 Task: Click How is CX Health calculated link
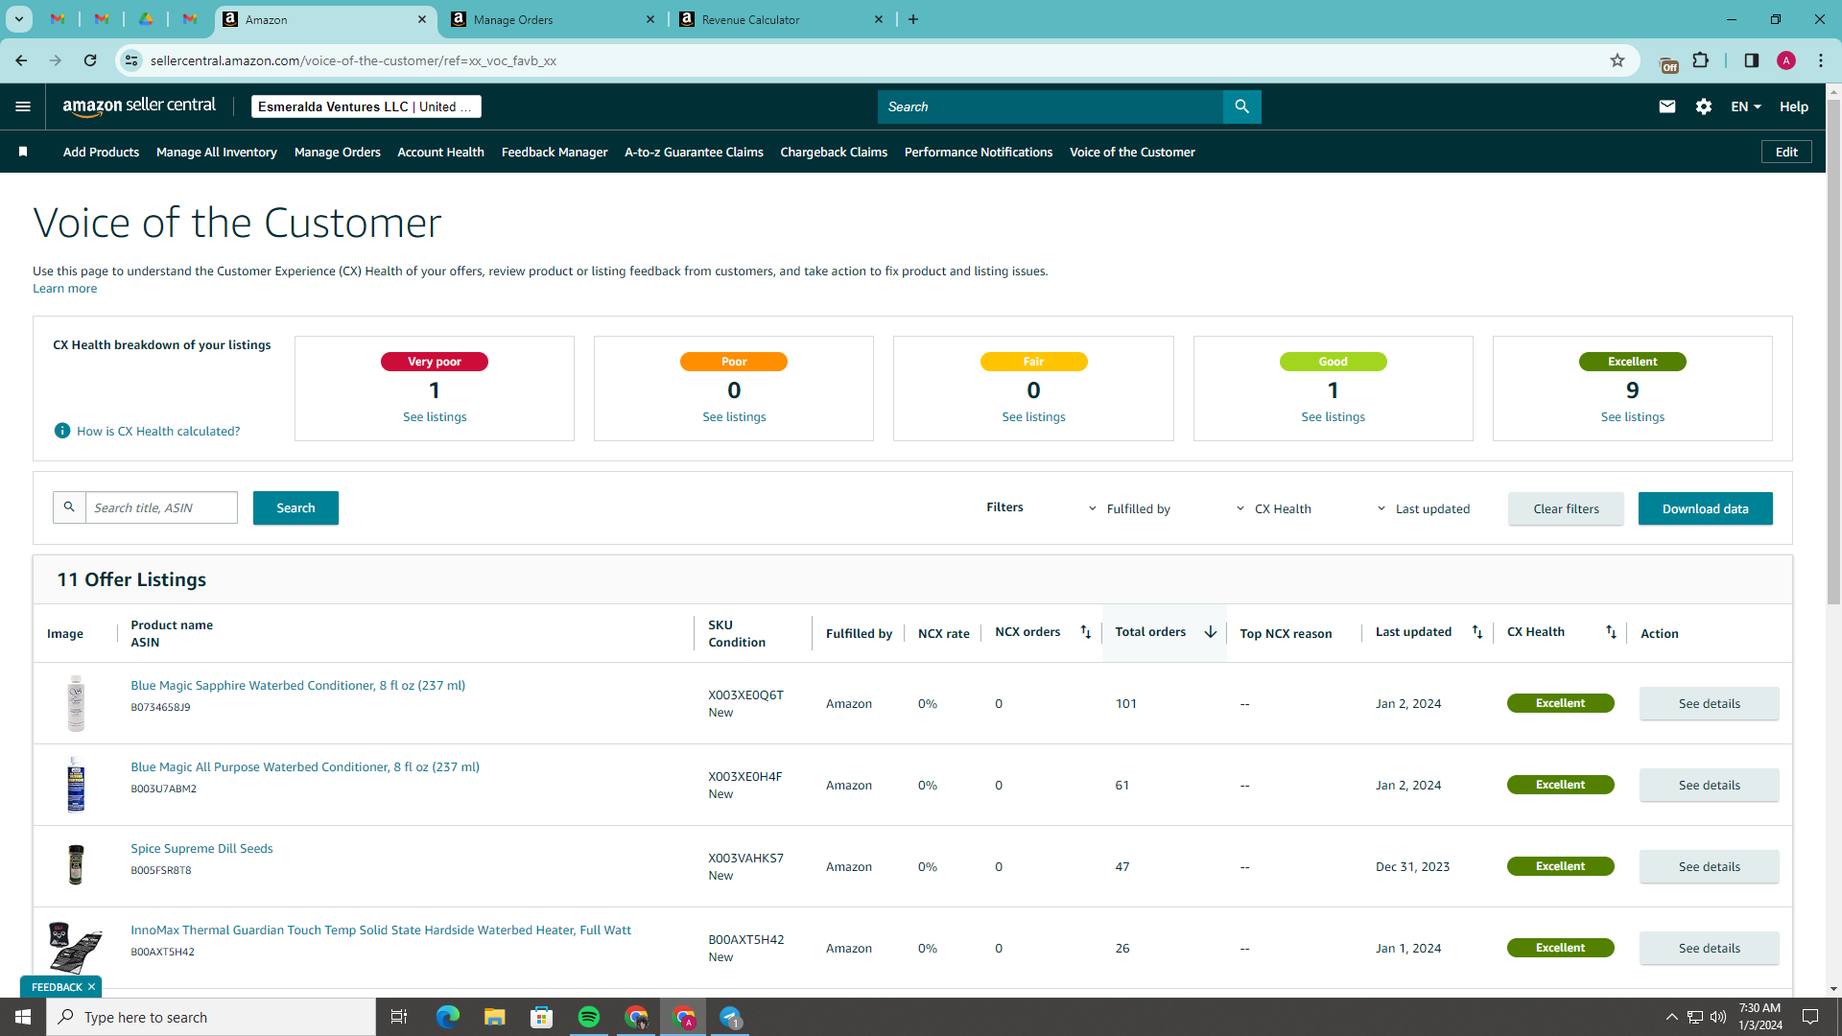[158, 431]
